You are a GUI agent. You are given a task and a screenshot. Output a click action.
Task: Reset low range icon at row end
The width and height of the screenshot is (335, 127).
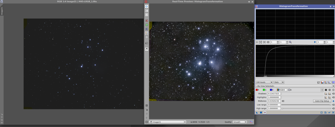coord(333,105)
